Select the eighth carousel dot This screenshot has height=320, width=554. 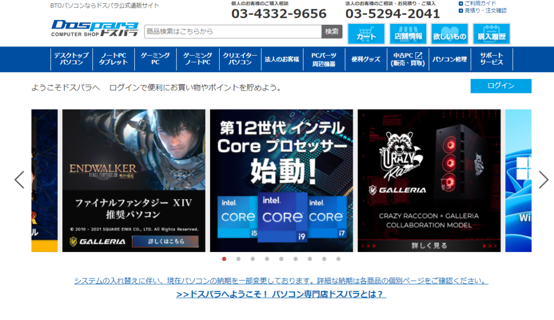tap(324, 259)
